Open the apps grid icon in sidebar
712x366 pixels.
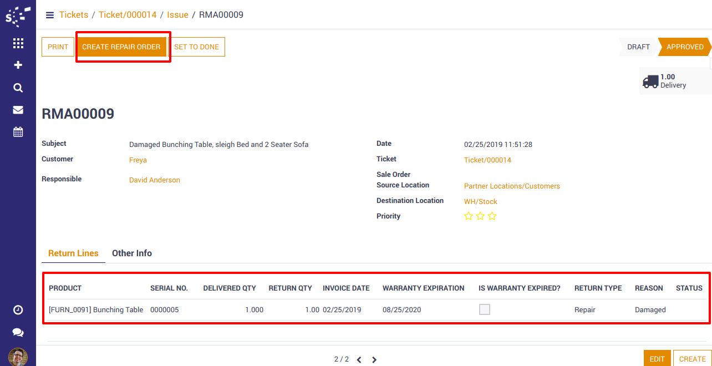18,43
